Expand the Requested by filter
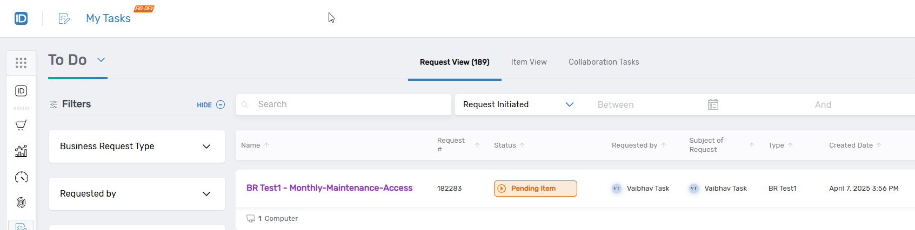 pos(137,194)
